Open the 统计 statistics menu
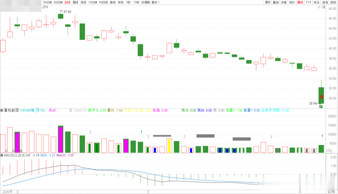The width and height of the screenshot is (338, 194). click(x=292, y=2)
